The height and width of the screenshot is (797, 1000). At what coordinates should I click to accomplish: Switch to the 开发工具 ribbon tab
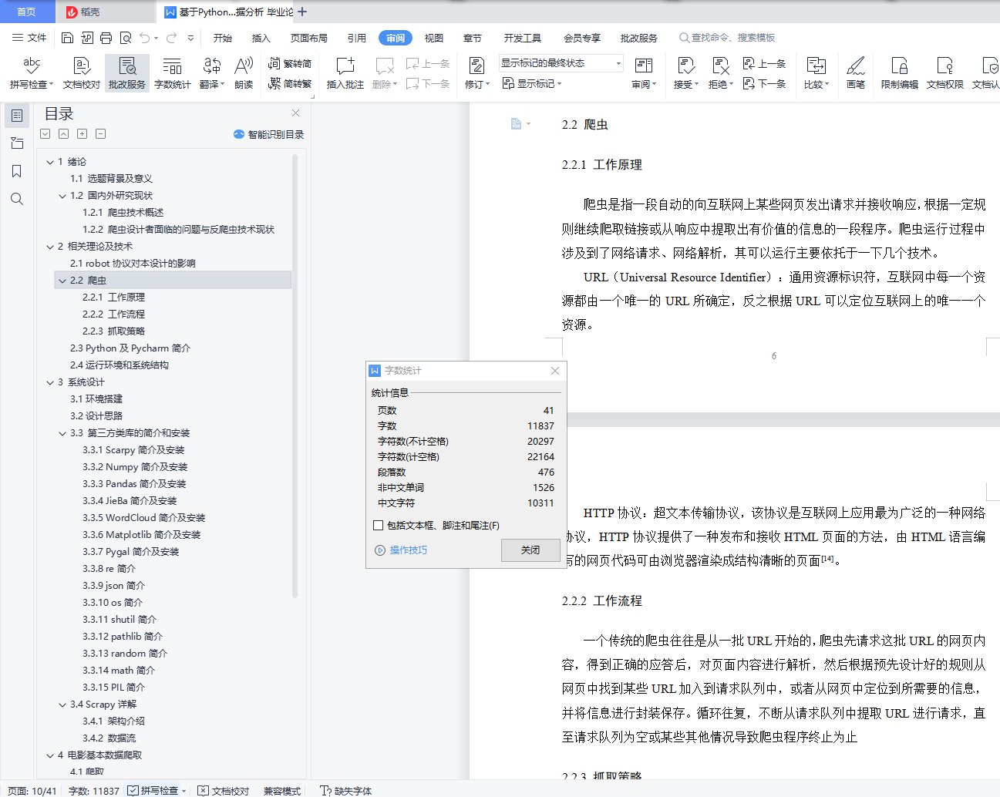coord(523,38)
